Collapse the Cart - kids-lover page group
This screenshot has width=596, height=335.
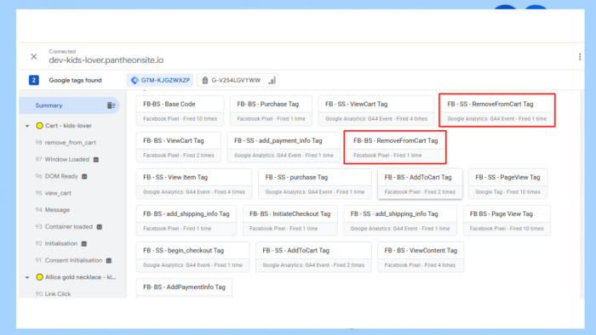click(x=27, y=126)
